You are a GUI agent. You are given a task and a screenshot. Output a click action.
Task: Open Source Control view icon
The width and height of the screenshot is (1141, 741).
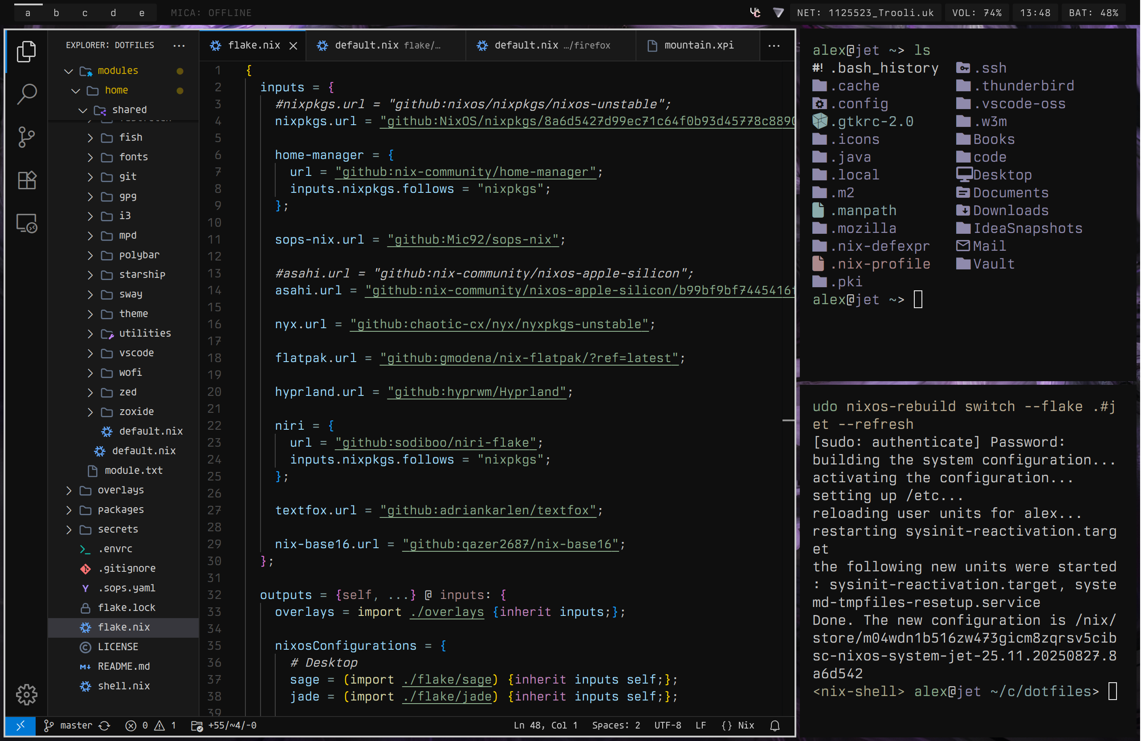click(26, 137)
